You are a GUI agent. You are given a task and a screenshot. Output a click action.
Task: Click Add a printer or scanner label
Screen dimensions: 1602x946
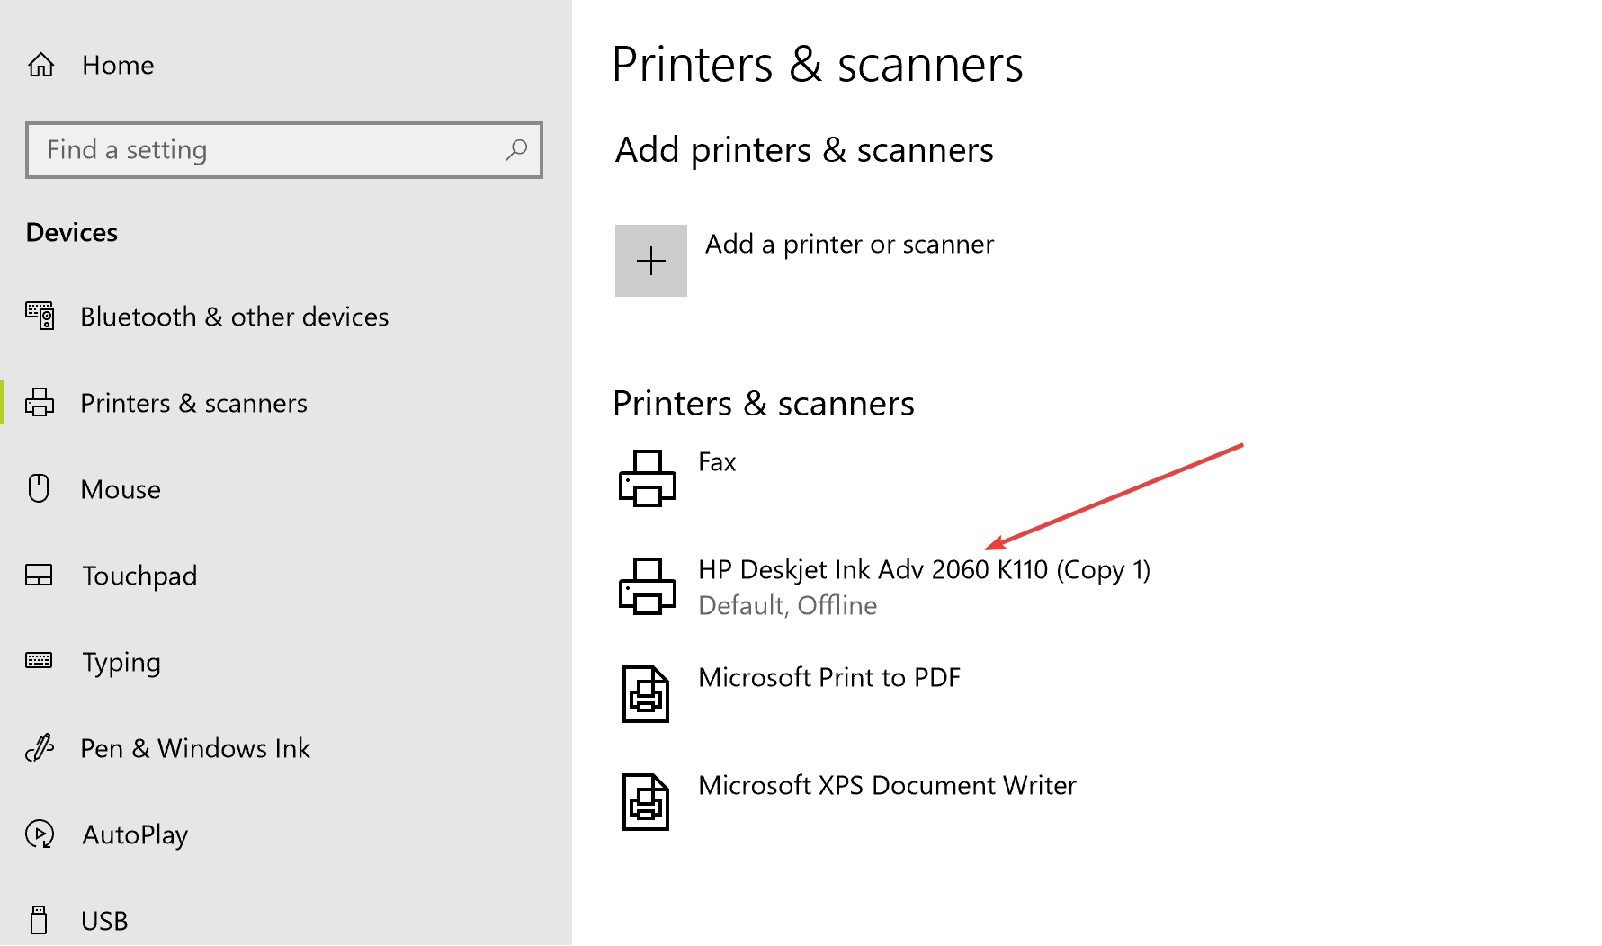click(x=850, y=245)
